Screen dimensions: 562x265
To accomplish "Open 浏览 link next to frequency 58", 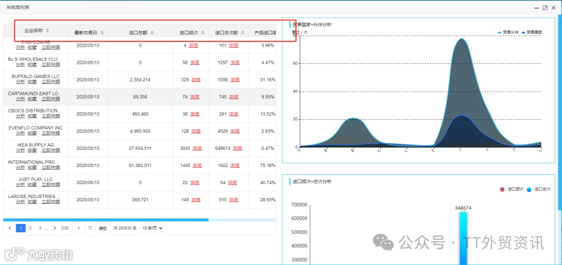I will pos(195,63).
